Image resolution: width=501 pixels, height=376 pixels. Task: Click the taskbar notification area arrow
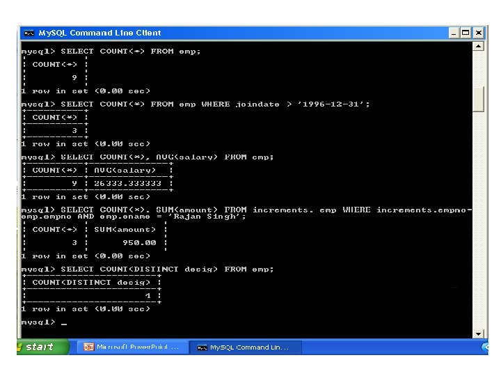coord(485,347)
